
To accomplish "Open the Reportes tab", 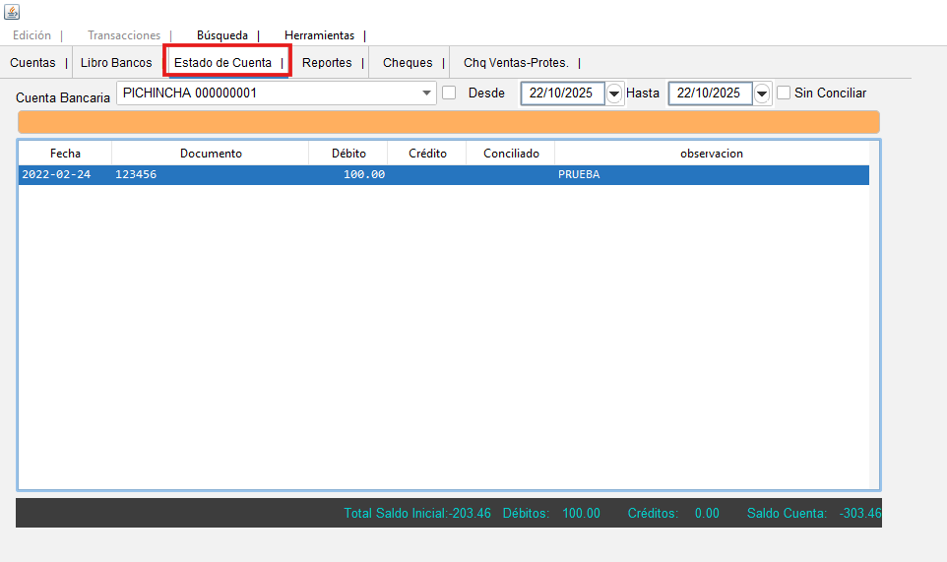I will (x=327, y=62).
